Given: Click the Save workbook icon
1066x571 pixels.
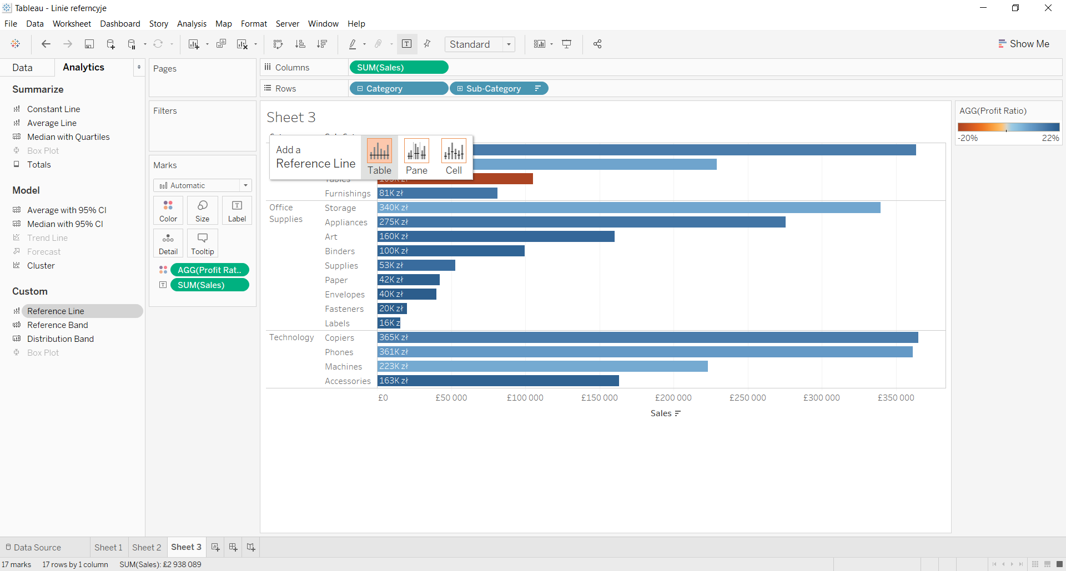Looking at the screenshot, I should click(89, 44).
